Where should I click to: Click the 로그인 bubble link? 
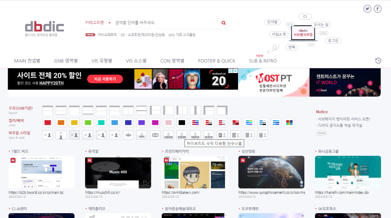(333, 40)
